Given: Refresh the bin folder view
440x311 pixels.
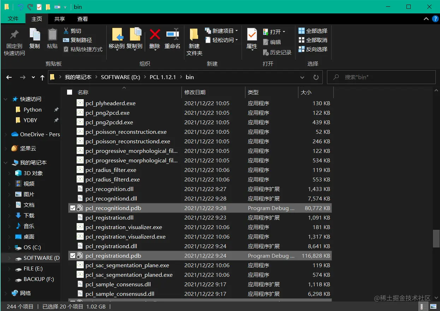Looking at the screenshot, I should [316, 77].
